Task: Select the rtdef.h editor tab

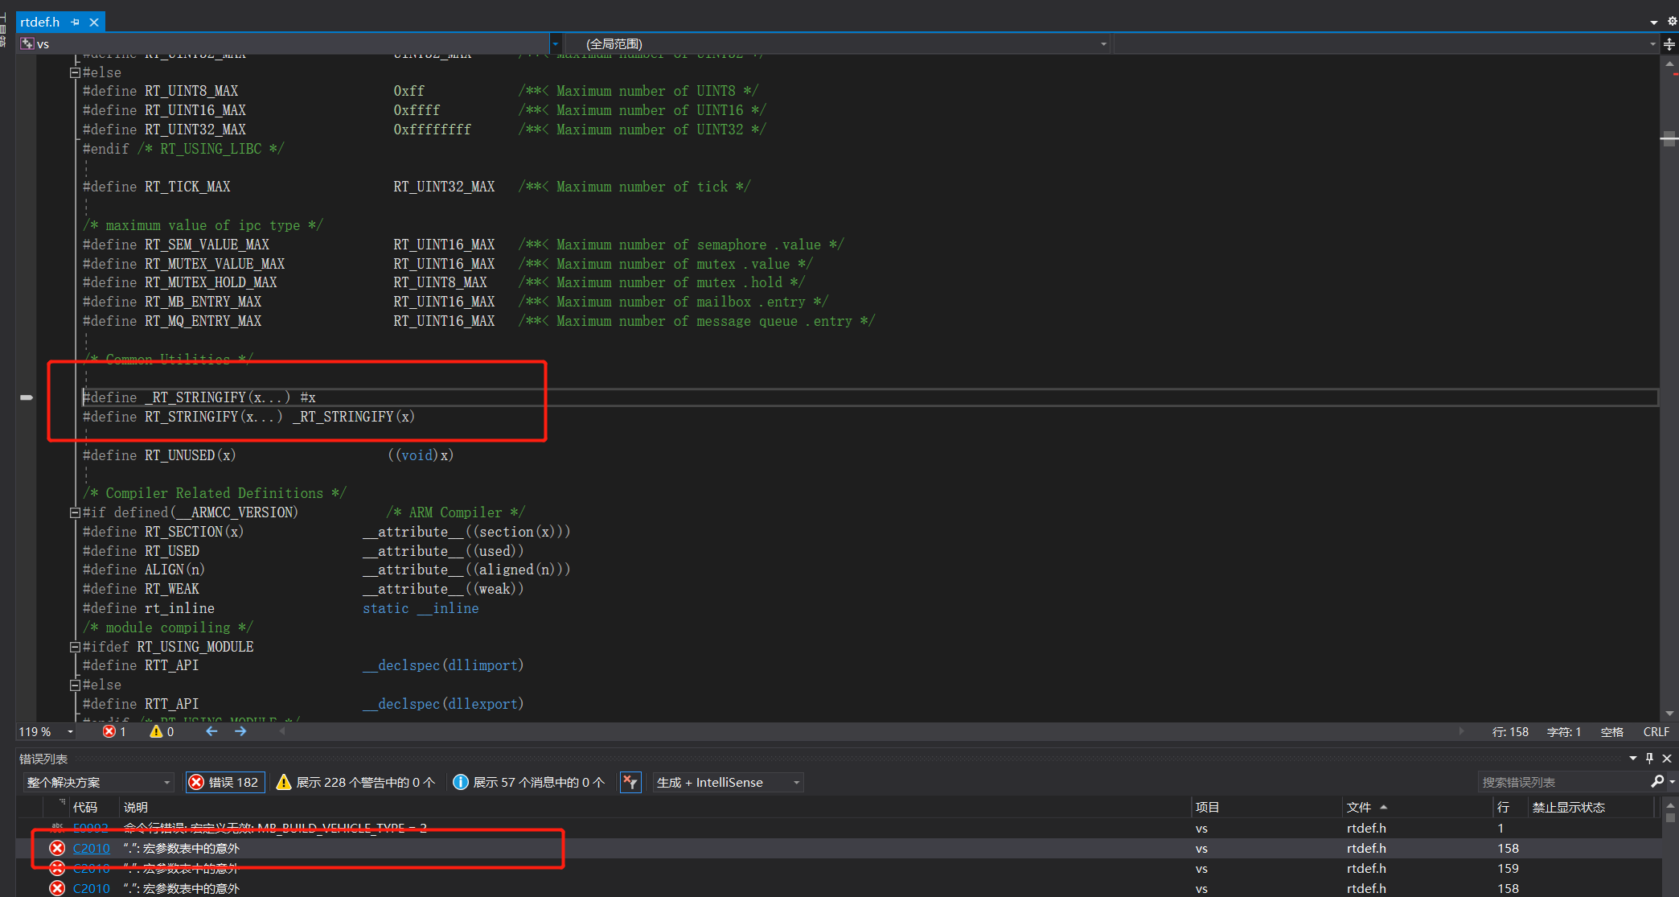Action: (x=40, y=22)
